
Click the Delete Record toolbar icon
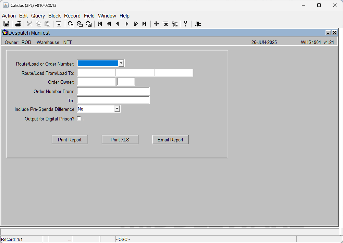(x=166, y=24)
